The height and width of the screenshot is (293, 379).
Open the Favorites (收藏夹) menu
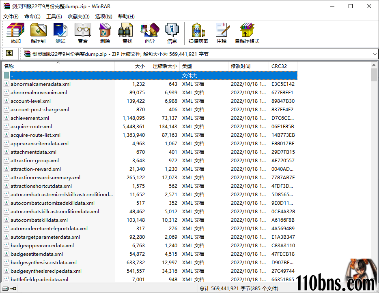(79, 17)
